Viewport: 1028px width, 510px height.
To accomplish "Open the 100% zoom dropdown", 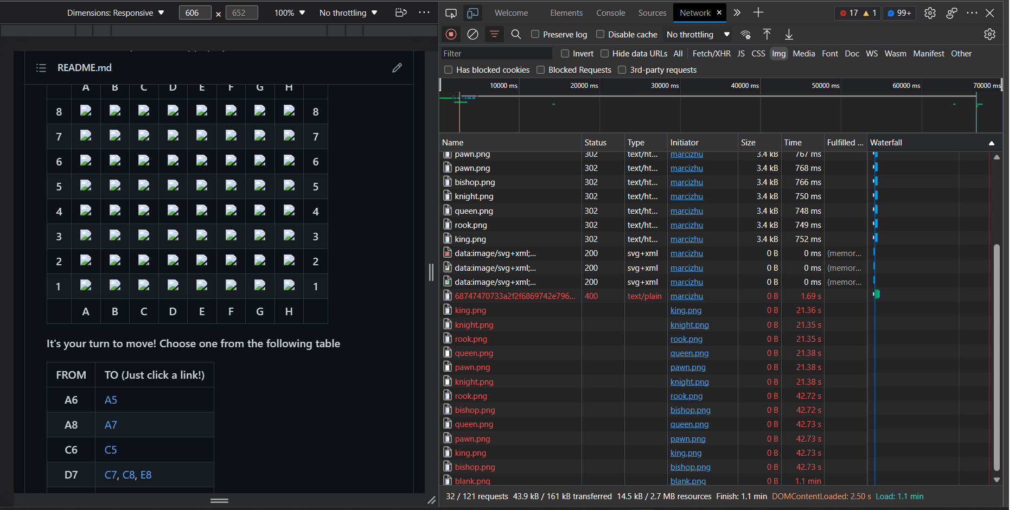I will [x=289, y=13].
